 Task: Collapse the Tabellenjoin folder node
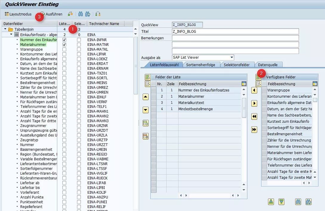(x=5, y=29)
